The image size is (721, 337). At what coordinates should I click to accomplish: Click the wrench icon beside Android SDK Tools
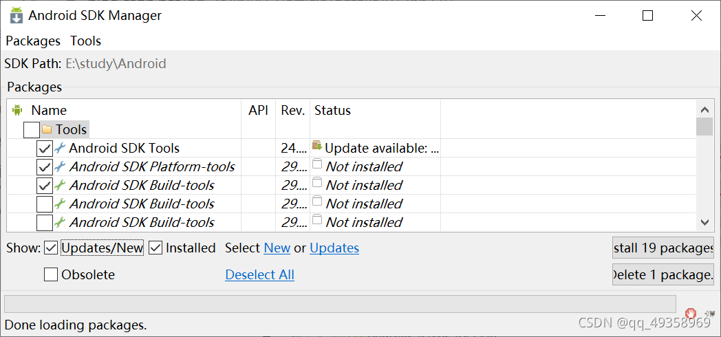pyautogui.click(x=61, y=148)
